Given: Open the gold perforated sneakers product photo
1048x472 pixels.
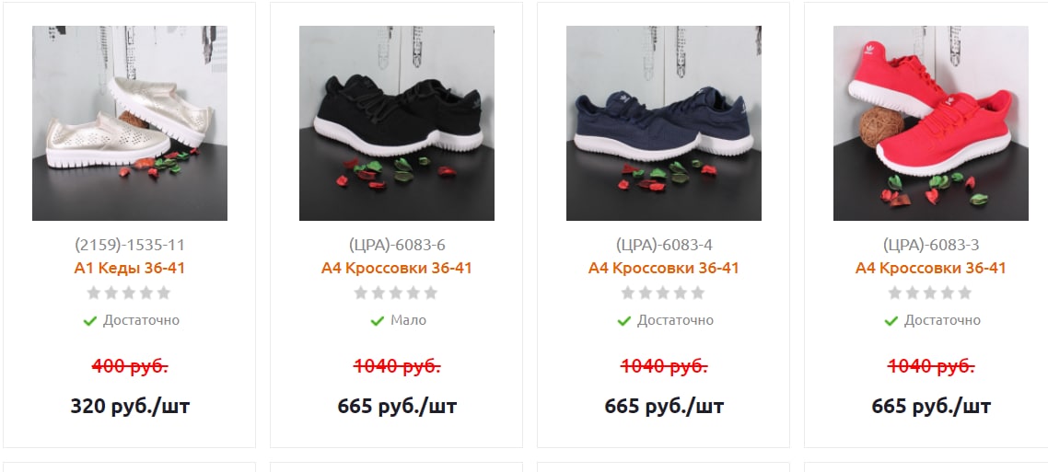Looking at the screenshot, I should coord(130,123).
